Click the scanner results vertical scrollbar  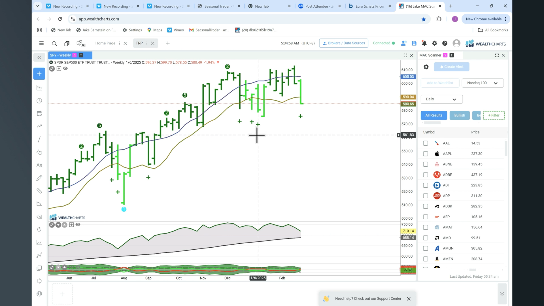pos(506,148)
